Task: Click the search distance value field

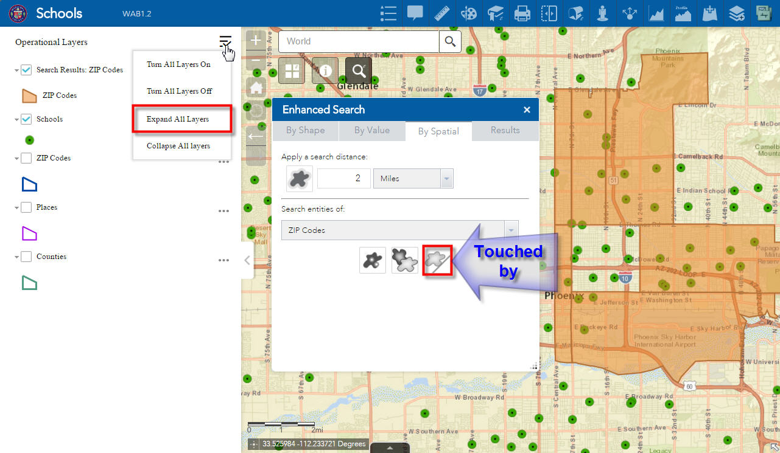Action: [x=344, y=179]
